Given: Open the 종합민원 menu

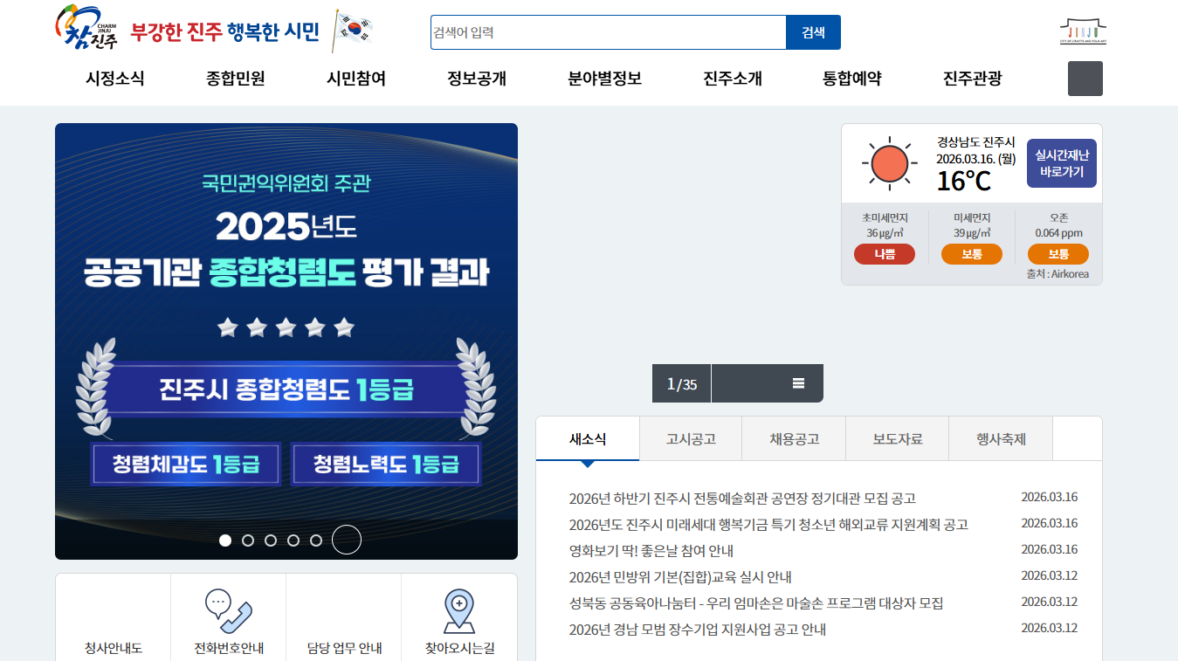Looking at the screenshot, I should point(236,79).
